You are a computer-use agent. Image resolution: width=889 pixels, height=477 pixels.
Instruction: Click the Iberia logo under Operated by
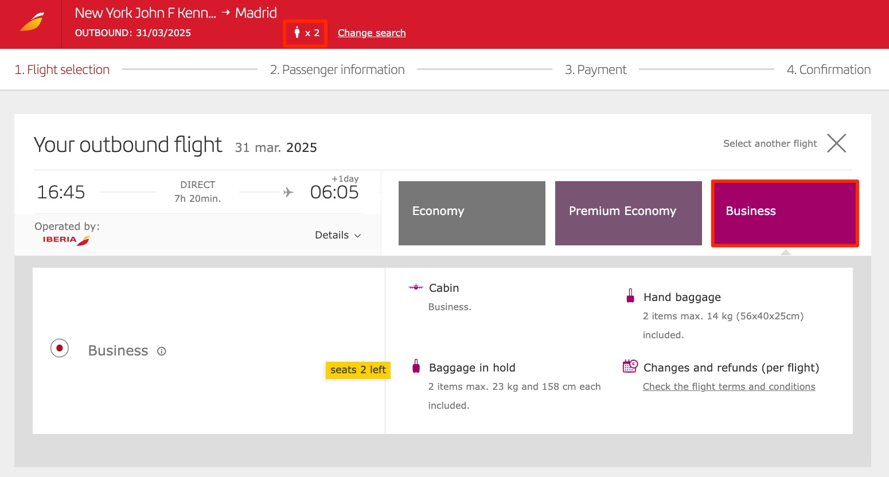click(x=65, y=240)
